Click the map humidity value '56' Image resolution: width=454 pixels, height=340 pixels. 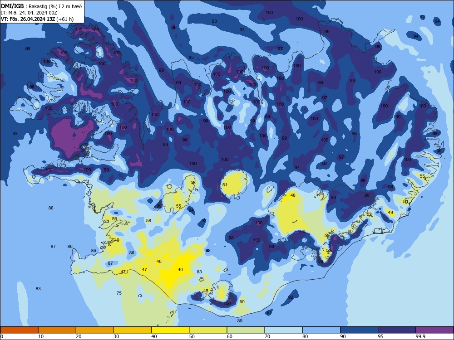point(115,219)
